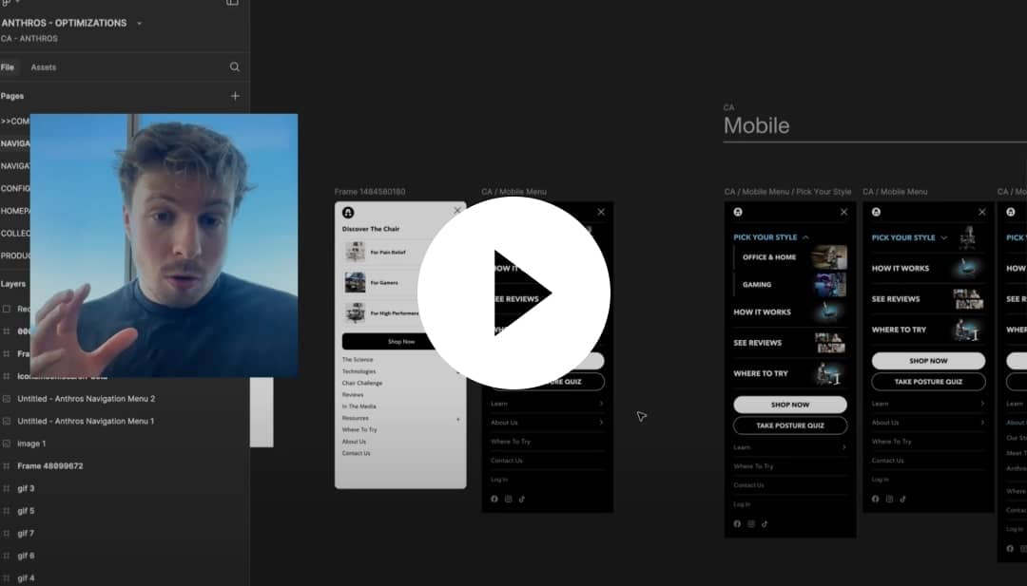Select the Frame 48099672 layer name
1027x586 pixels.
tap(49, 466)
